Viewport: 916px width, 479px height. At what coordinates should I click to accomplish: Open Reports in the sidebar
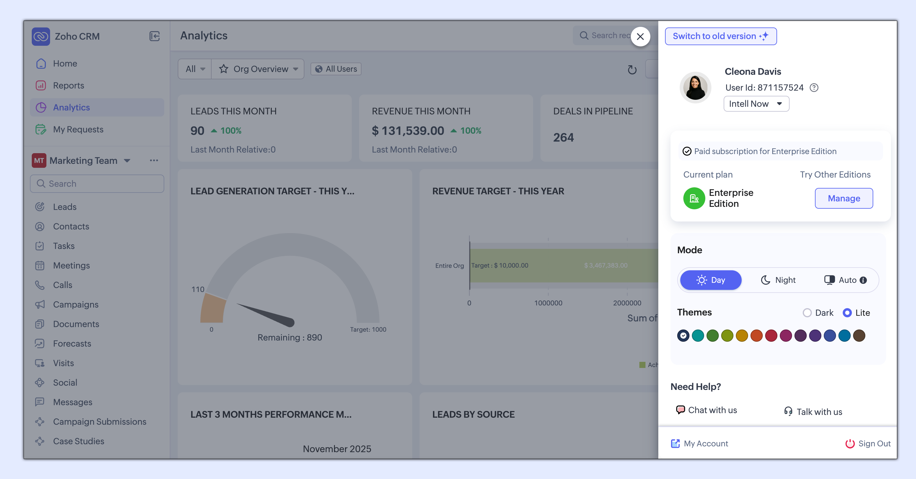click(68, 86)
